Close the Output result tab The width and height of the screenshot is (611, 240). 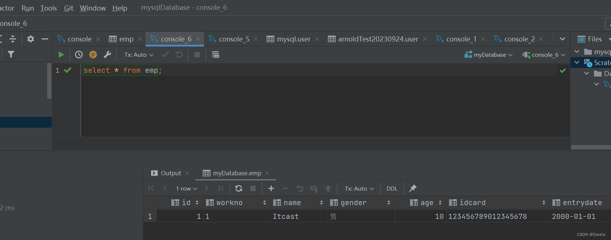point(187,173)
